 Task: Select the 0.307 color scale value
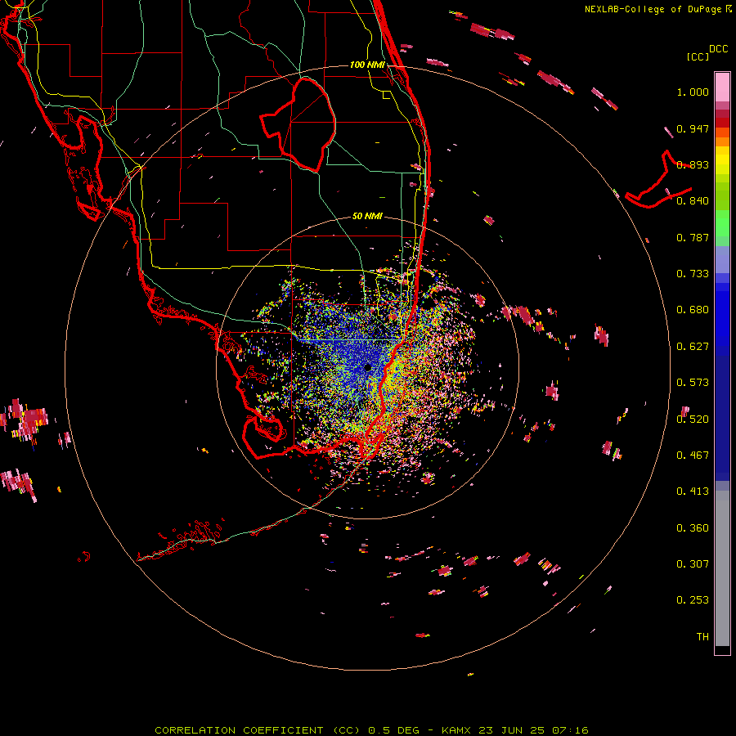click(x=693, y=564)
